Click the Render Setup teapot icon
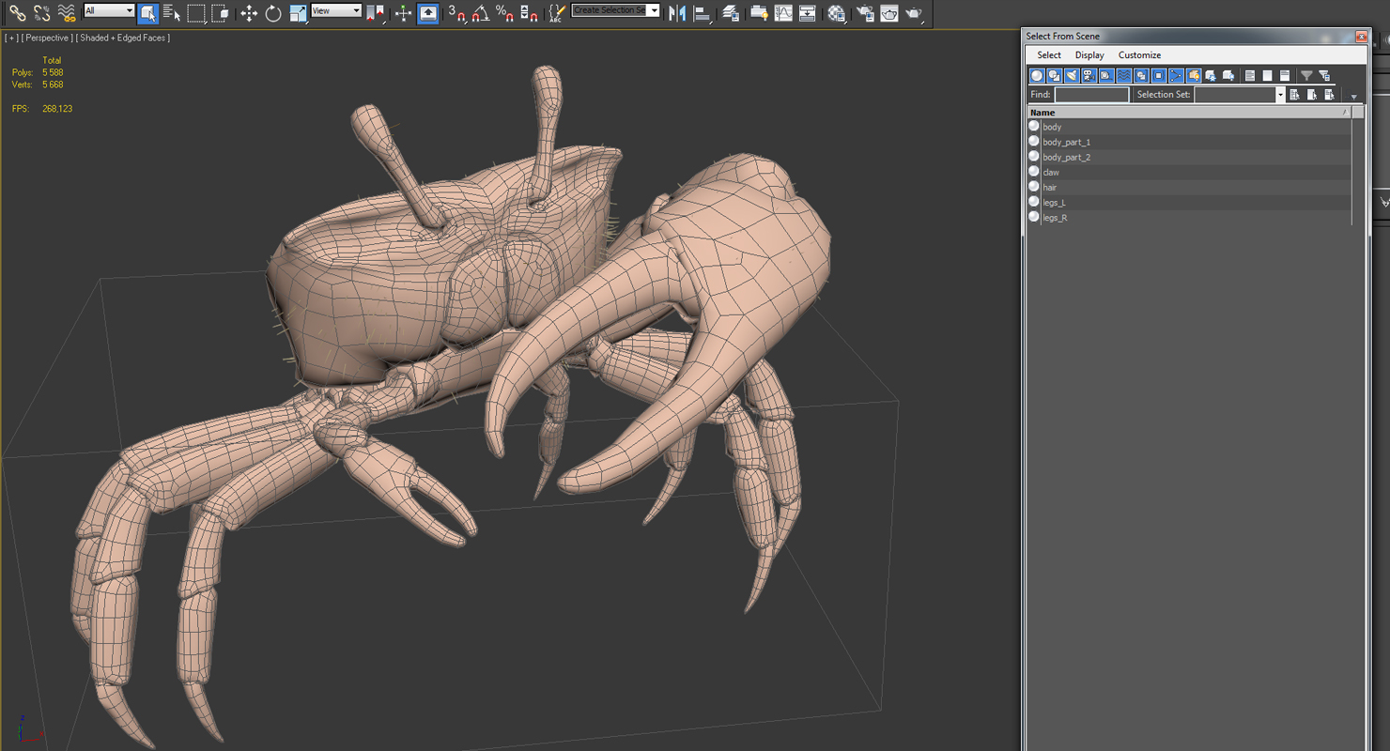Image resolution: width=1390 pixels, height=751 pixels. [865, 13]
